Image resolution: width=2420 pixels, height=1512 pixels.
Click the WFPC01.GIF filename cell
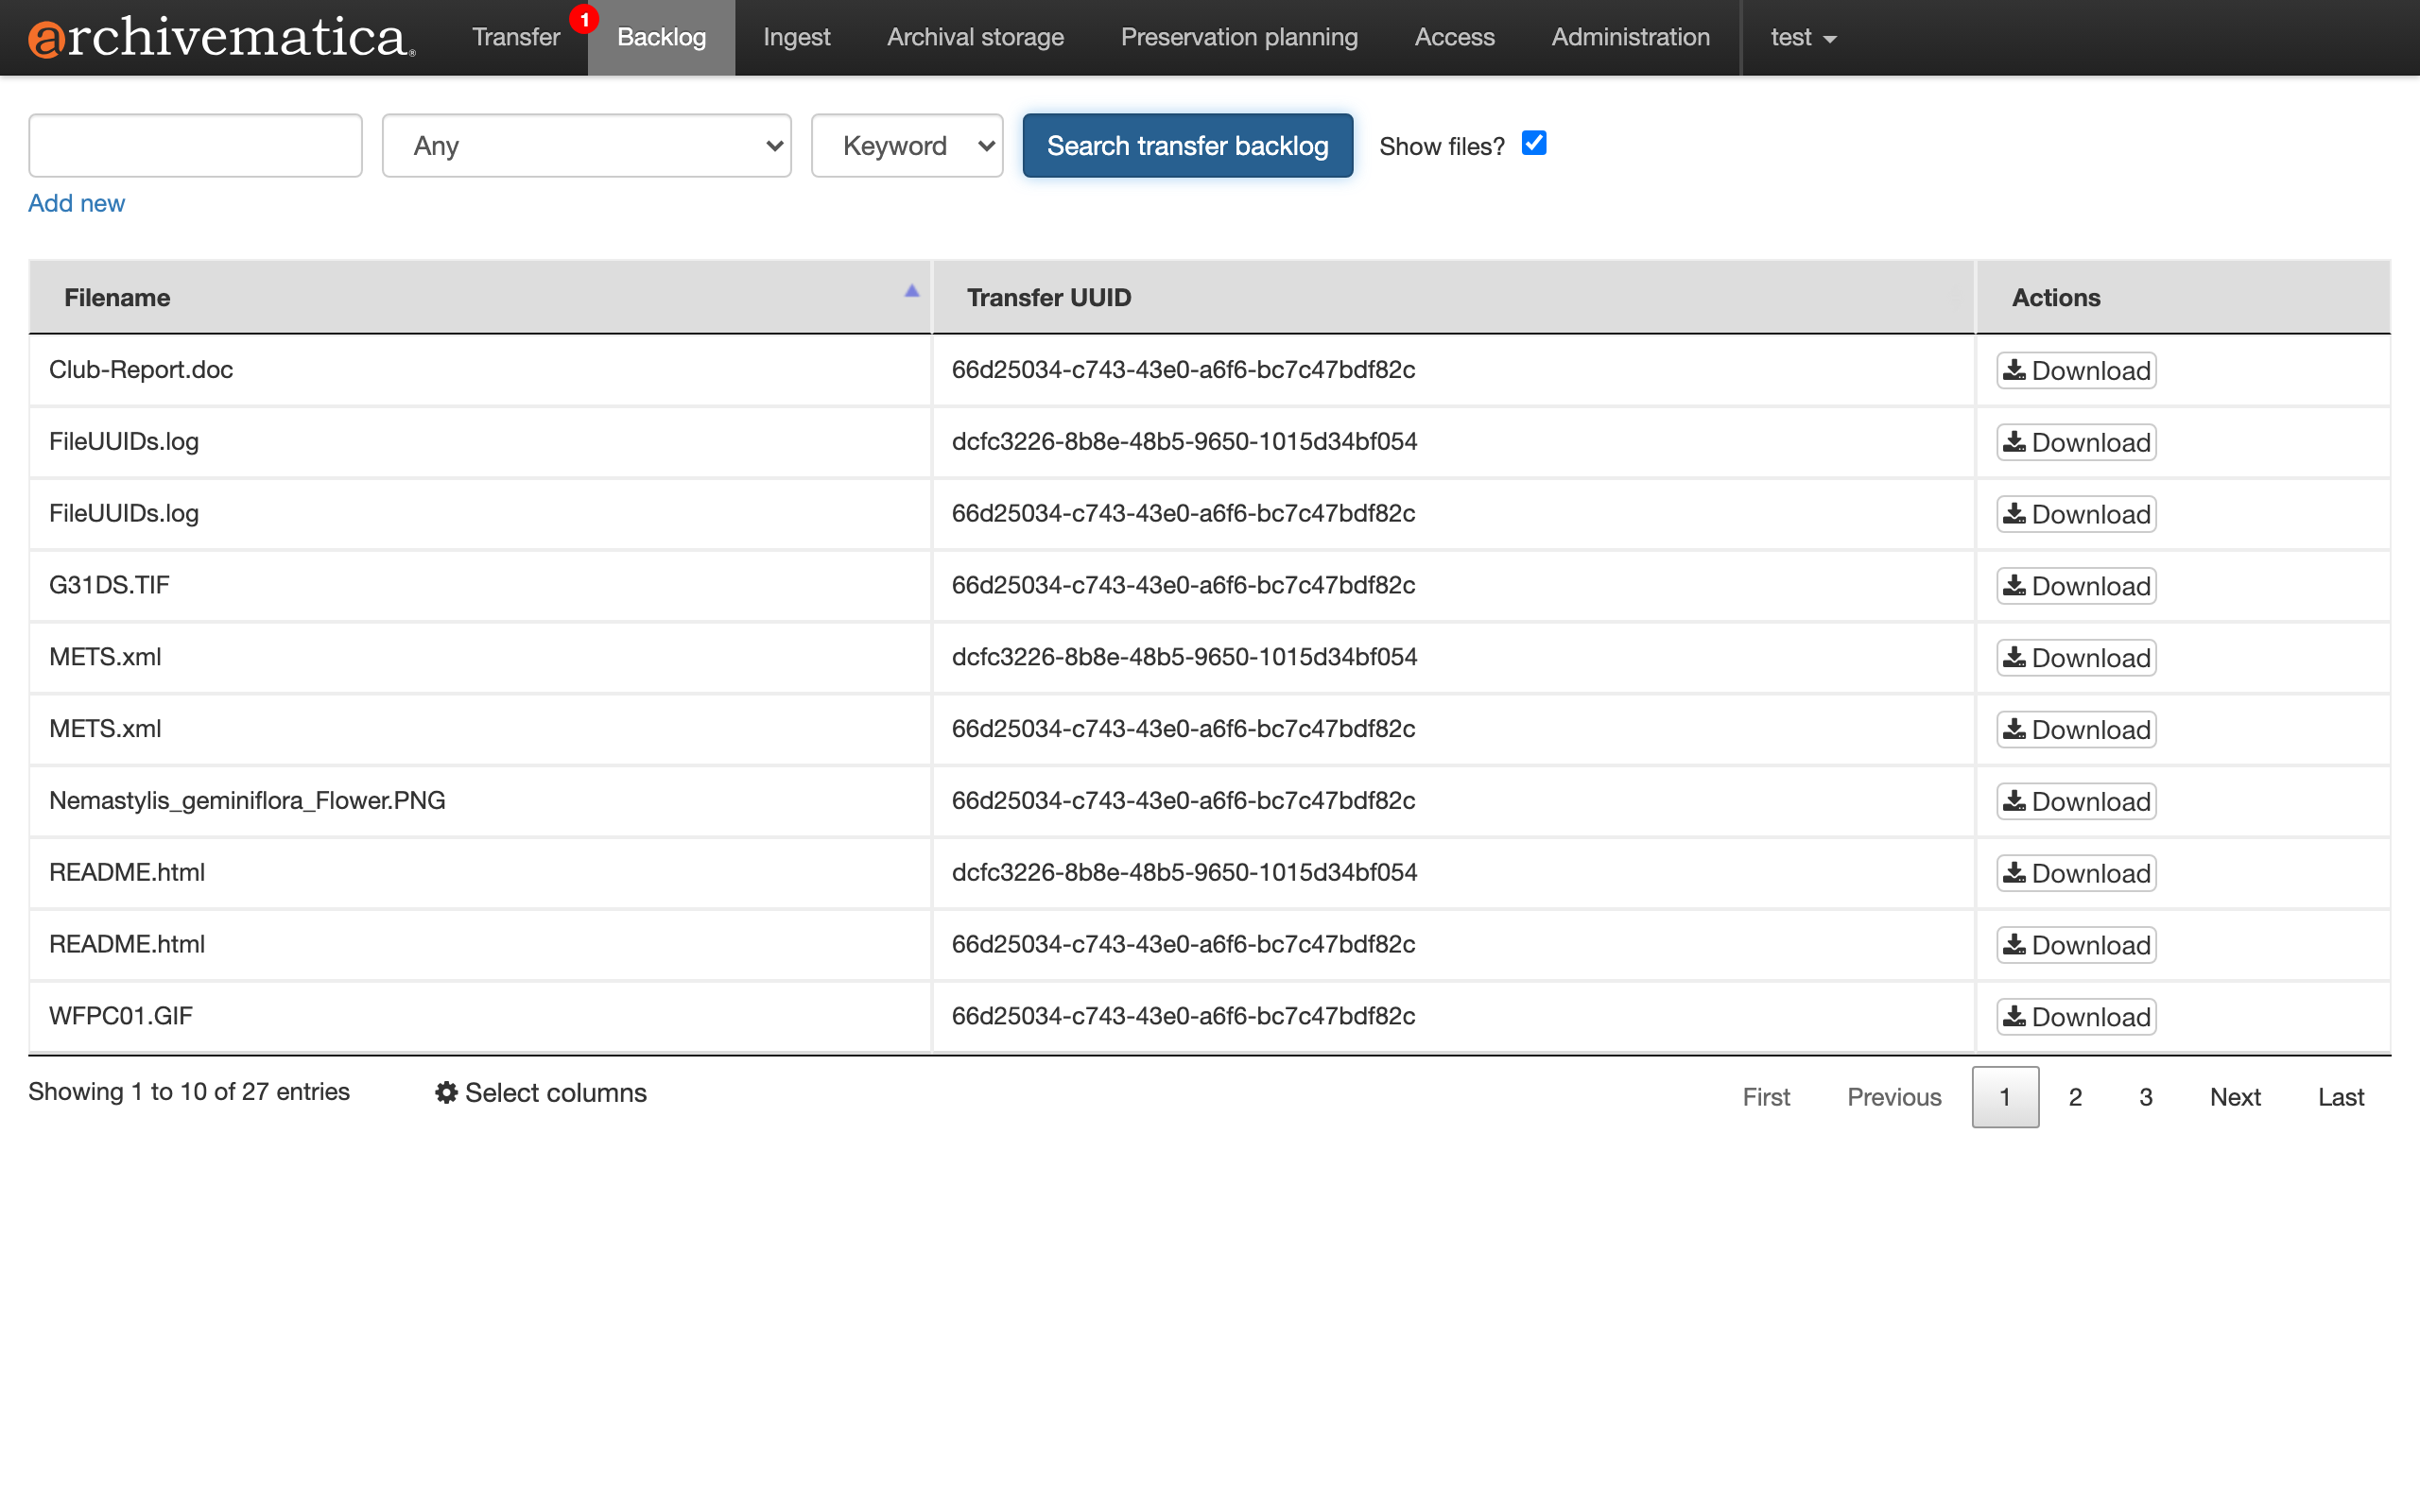480,1016
